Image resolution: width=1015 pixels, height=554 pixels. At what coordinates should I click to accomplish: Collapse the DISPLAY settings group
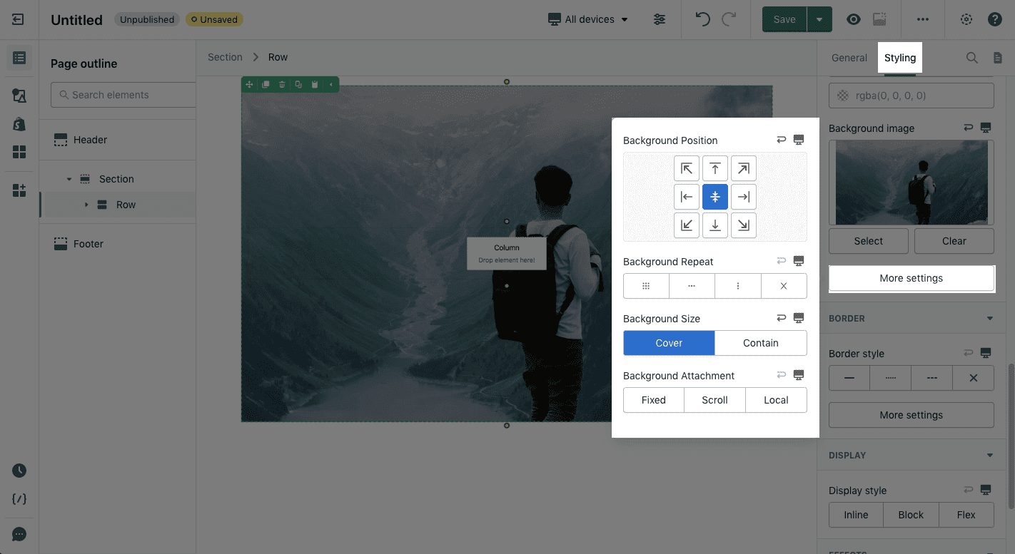(990, 455)
